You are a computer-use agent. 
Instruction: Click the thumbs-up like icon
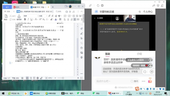tap(150, 81)
